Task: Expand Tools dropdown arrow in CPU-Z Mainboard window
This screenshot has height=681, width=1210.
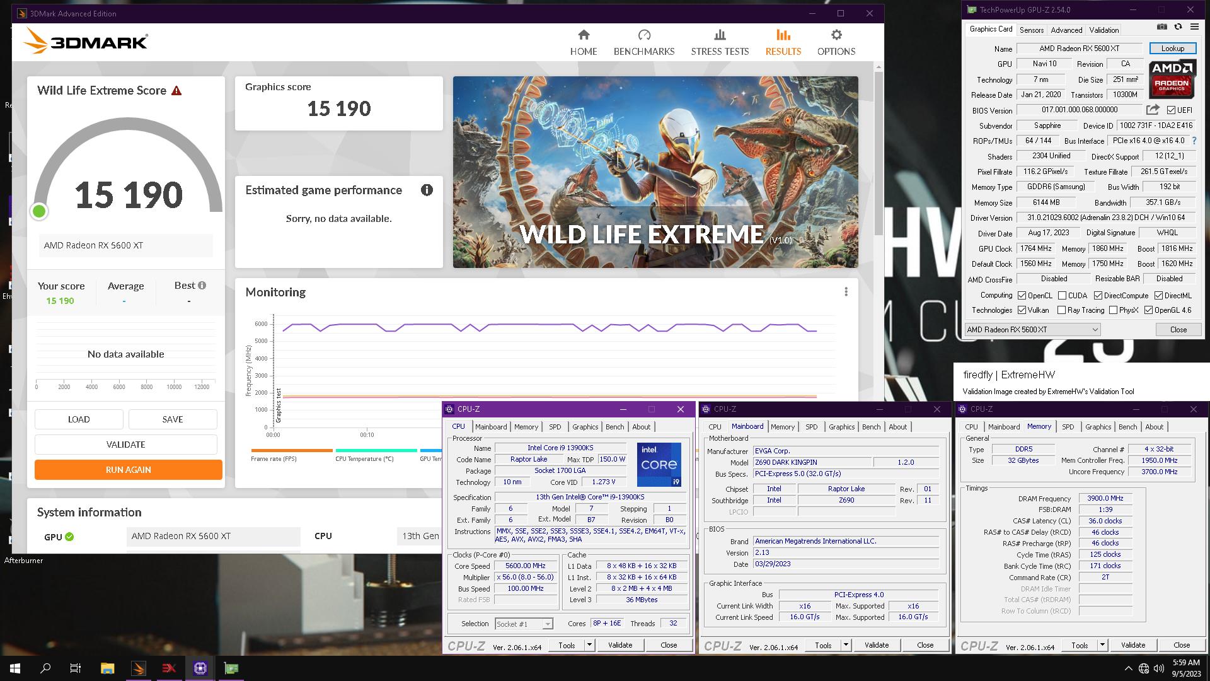Action: (x=846, y=645)
